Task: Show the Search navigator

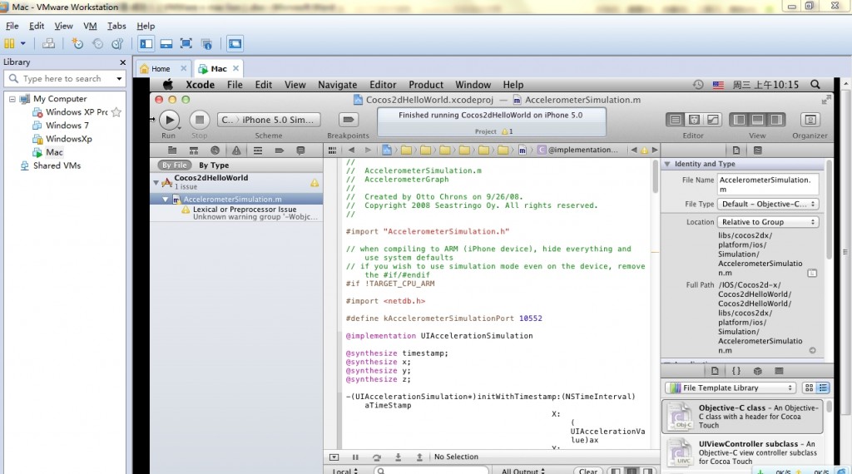Action: pyautogui.click(x=215, y=151)
